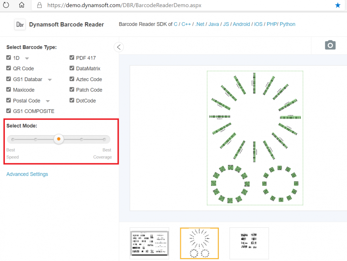Expand the GS1 Databar options arrow
Viewport: 347px width, 261px height.
pyautogui.click(x=50, y=80)
